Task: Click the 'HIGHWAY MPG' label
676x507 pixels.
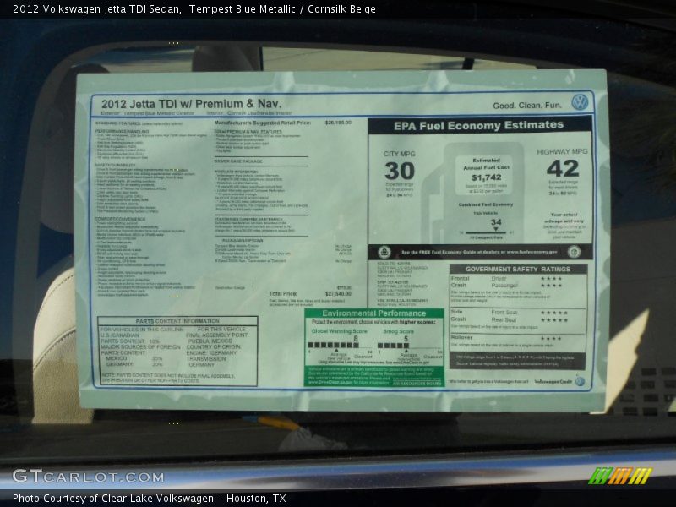Action: pyautogui.click(x=562, y=152)
